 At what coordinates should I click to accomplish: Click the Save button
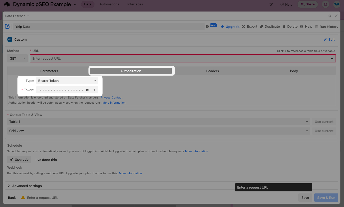point(305,198)
